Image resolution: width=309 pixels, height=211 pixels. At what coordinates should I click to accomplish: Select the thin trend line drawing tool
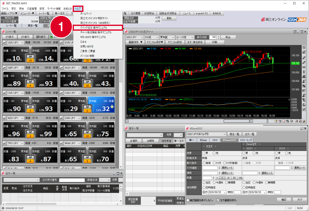(x=304, y=57)
